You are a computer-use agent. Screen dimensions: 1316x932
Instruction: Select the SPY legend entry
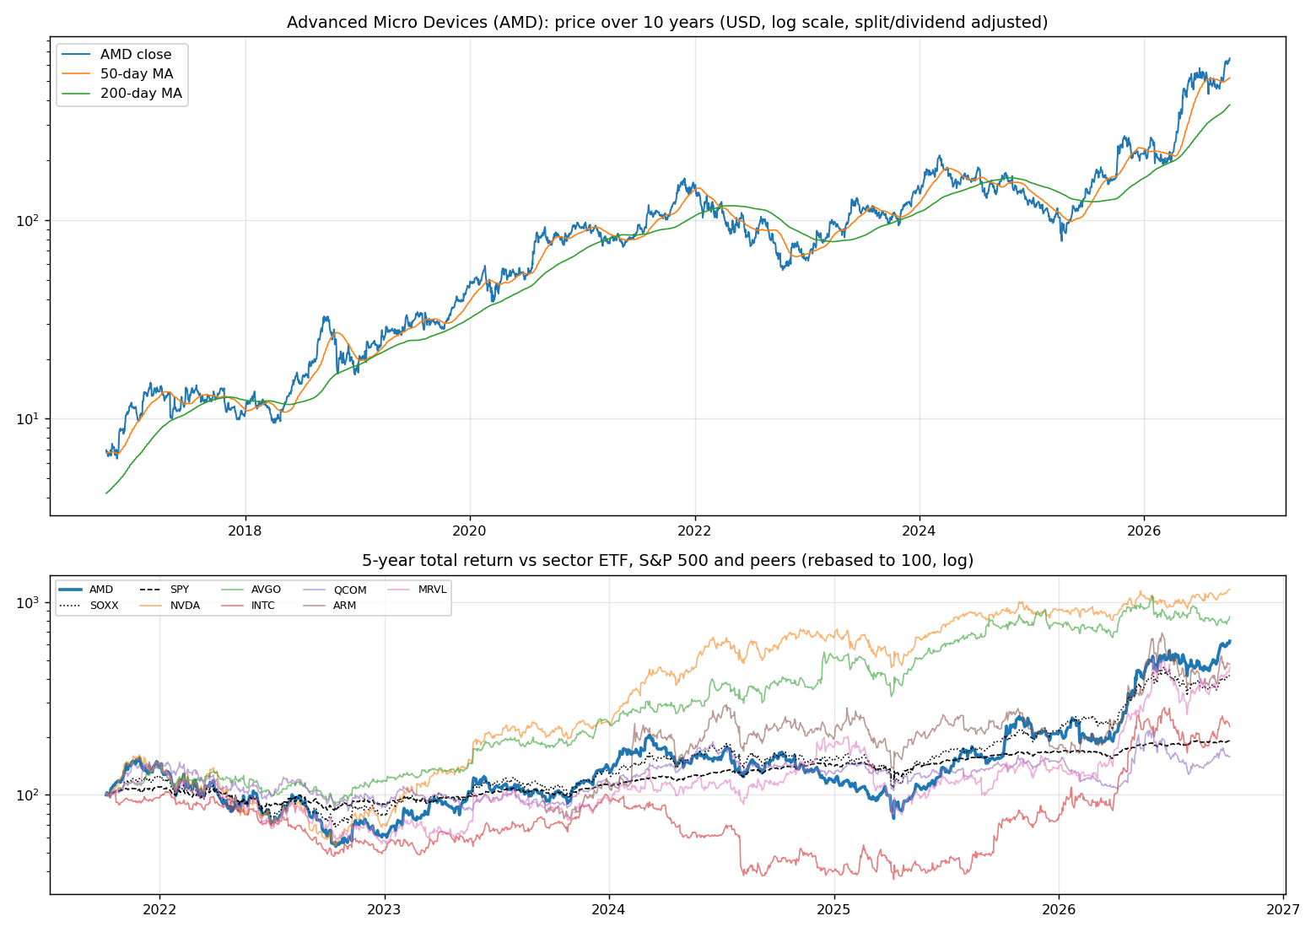(164, 590)
